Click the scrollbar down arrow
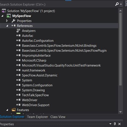Screen dimensions: 127x127 (x=120, y=112)
